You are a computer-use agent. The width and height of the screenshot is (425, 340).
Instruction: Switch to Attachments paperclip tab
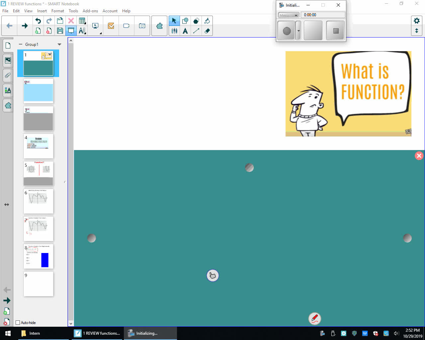(8, 75)
